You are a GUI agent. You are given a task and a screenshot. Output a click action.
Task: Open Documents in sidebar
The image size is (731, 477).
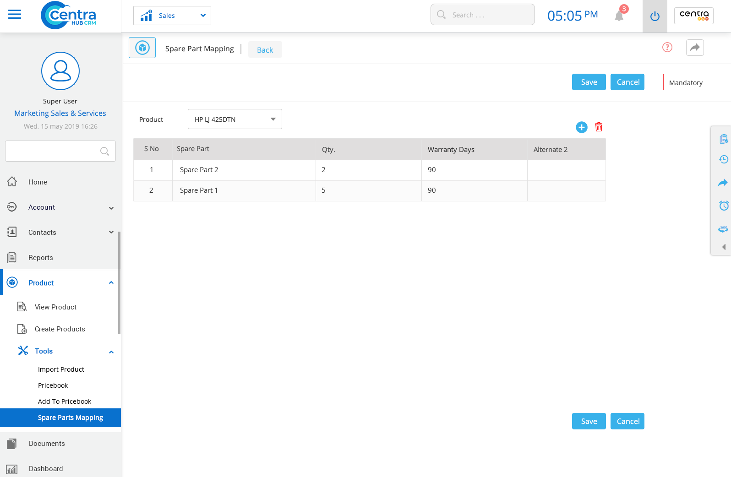(x=47, y=444)
